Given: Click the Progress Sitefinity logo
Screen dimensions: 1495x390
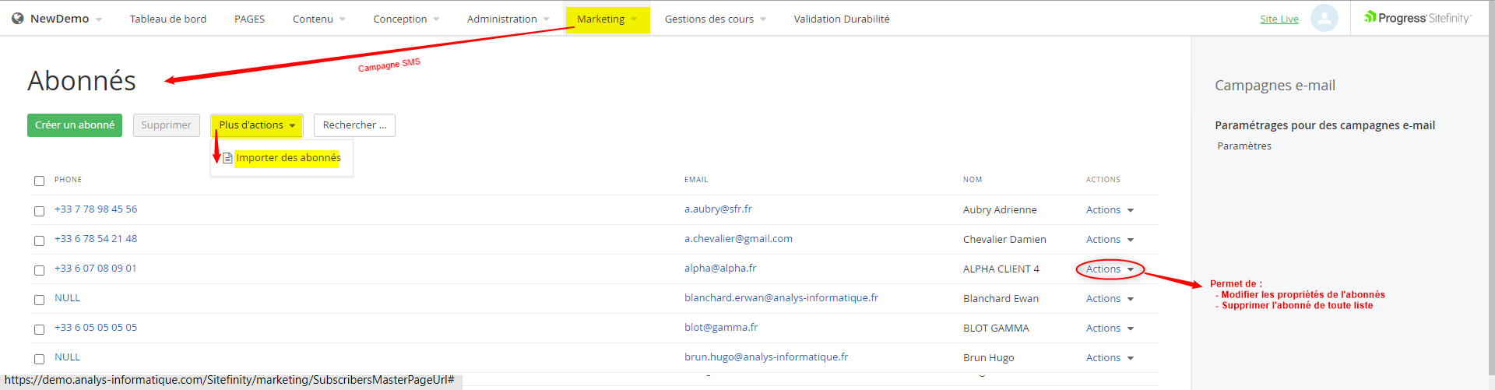Looking at the screenshot, I should [1417, 18].
